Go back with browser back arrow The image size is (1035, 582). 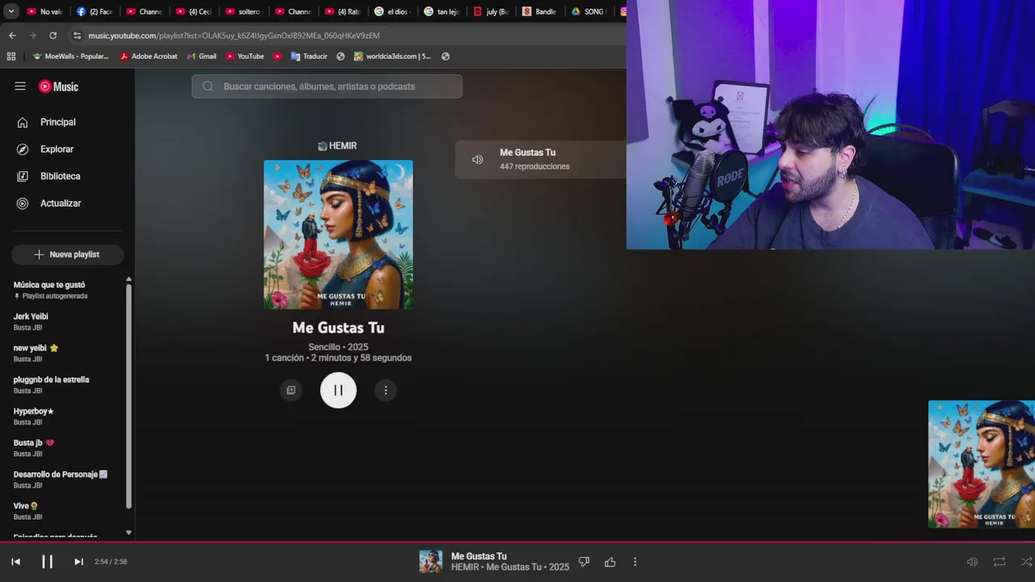[12, 36]
